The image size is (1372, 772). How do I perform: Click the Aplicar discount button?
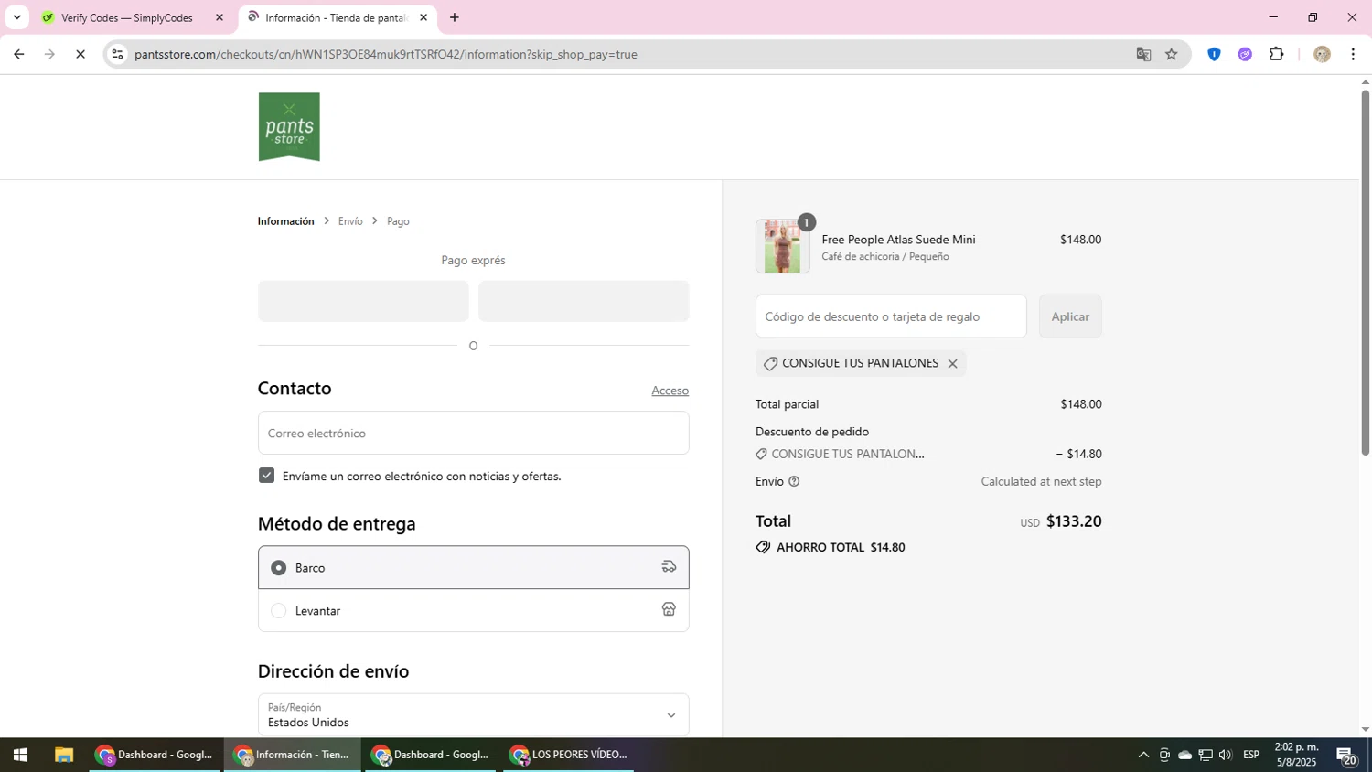(x=1070, y=316)
